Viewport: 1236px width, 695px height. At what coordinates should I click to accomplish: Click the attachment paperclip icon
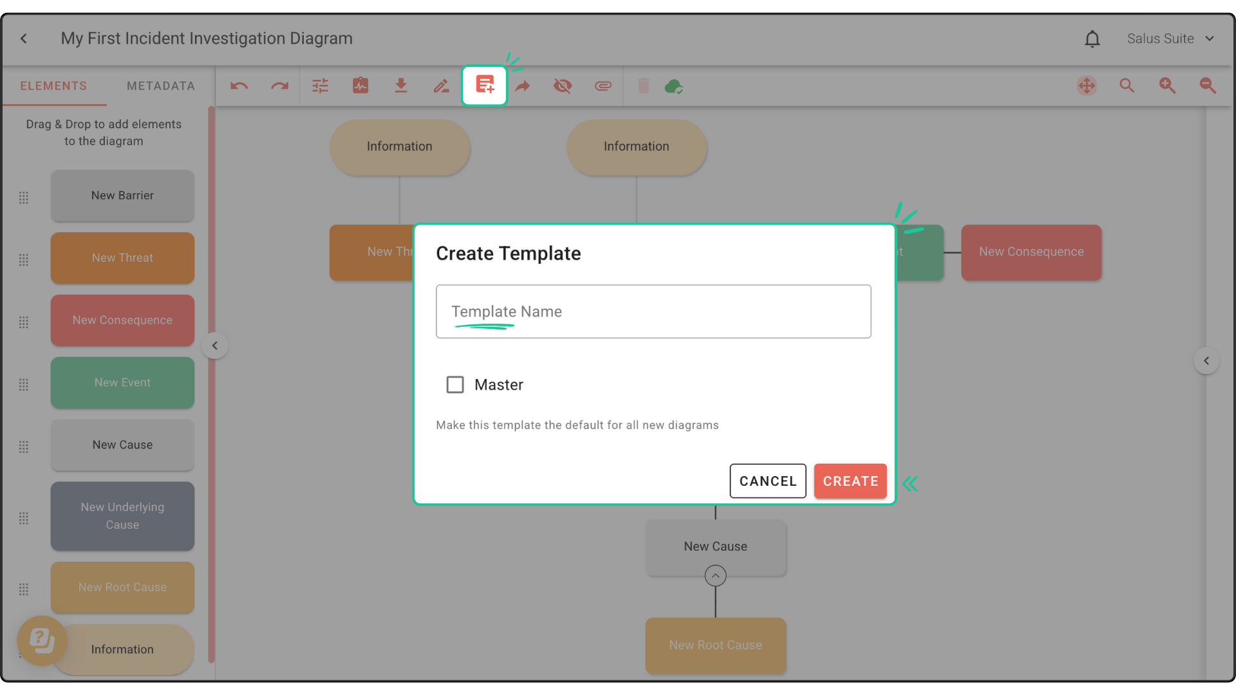pyautogui.click(x=603, y=86)
